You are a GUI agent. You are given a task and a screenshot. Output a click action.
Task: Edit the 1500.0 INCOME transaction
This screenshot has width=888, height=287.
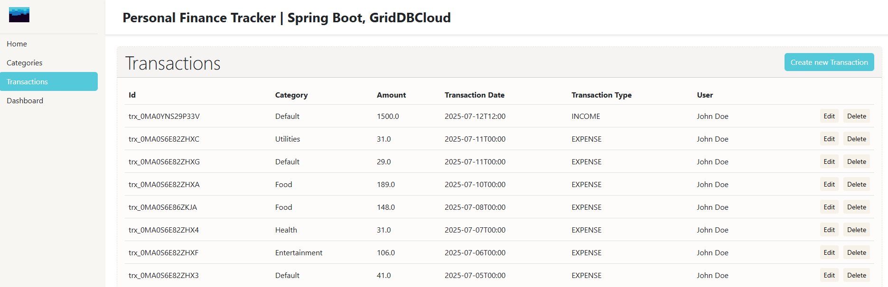tap(829, 116)
